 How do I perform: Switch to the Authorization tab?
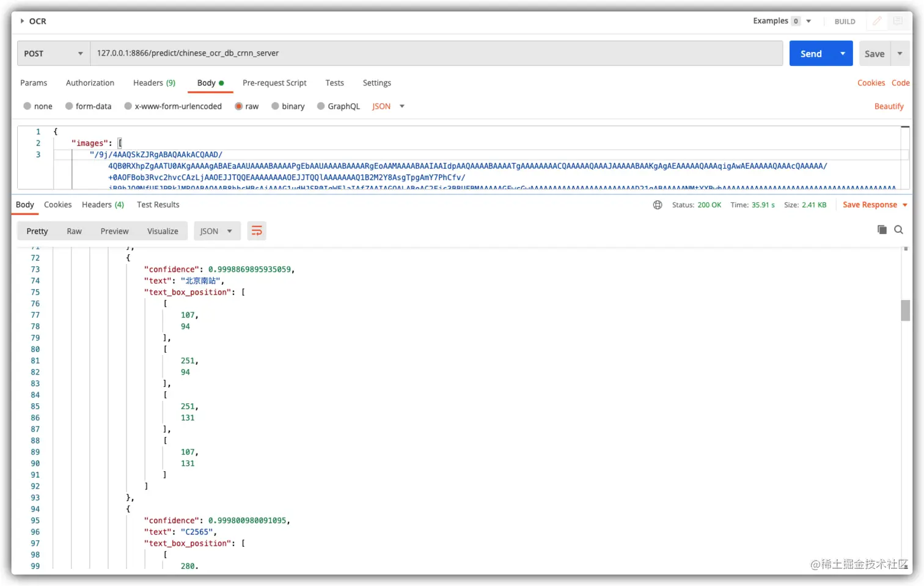90,82
